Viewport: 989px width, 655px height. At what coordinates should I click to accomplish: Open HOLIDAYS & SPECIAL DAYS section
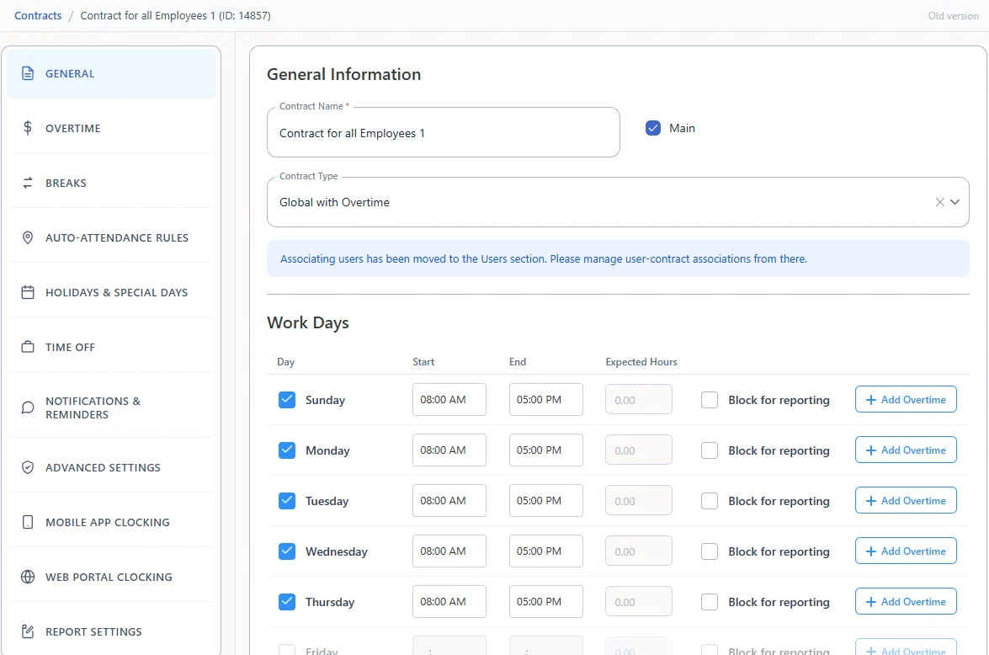pos(111,292)
